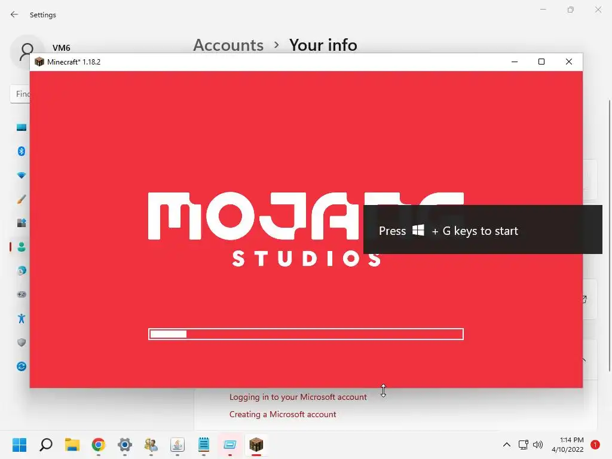Open the pink-highlighted window icon in taskbar
This screenshot has width=612, height=459.
(230, 445)
